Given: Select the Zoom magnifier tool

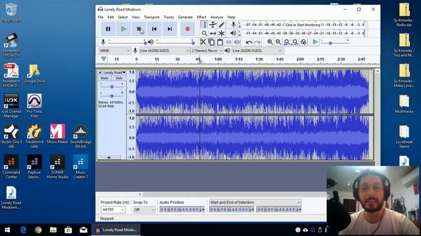Looking at the screenshot, I should (x=205, y=33).
